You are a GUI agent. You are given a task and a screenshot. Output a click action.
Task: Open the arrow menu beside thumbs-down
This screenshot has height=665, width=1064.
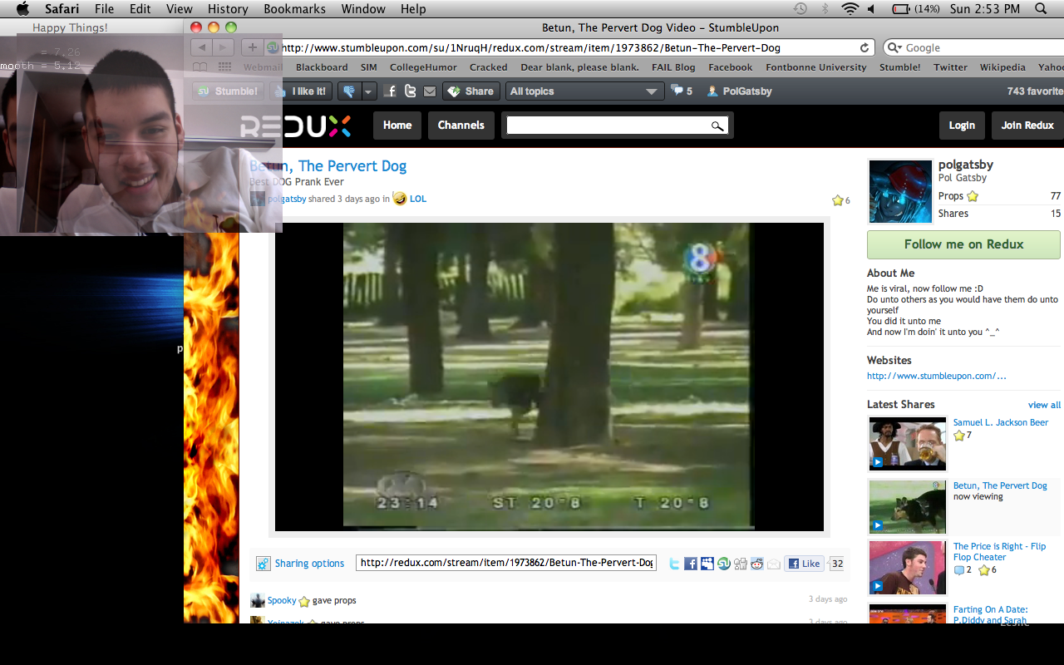coord(369,91)
